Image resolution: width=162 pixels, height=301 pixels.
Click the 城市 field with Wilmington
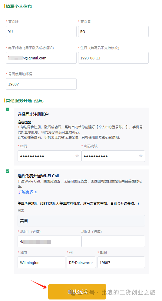41,263
